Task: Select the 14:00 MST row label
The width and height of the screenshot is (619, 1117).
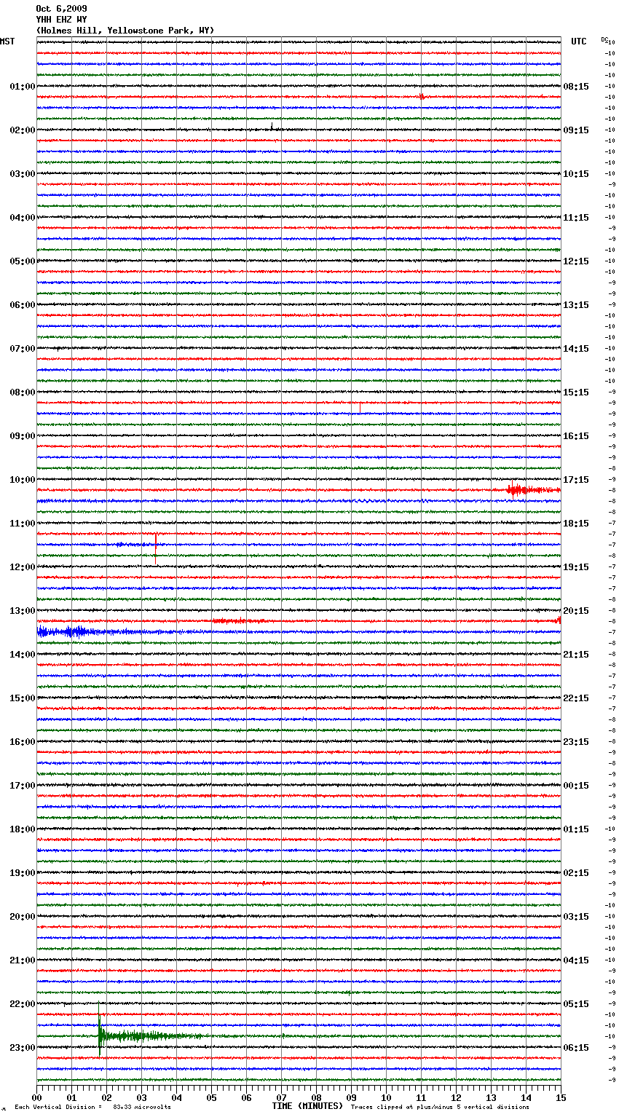Action: click(23, 655)
